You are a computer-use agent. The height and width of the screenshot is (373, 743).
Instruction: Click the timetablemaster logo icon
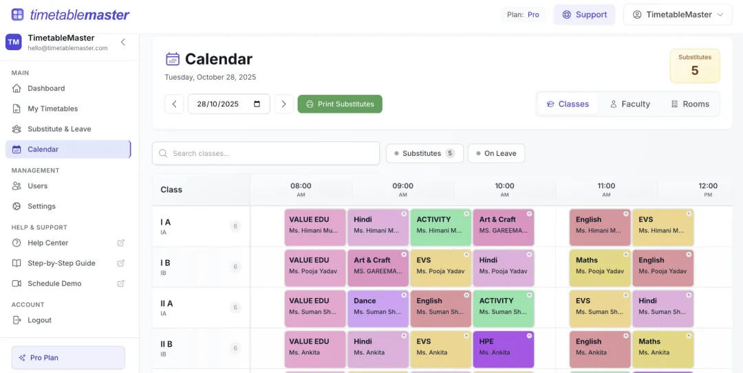(x=17, y=14)
